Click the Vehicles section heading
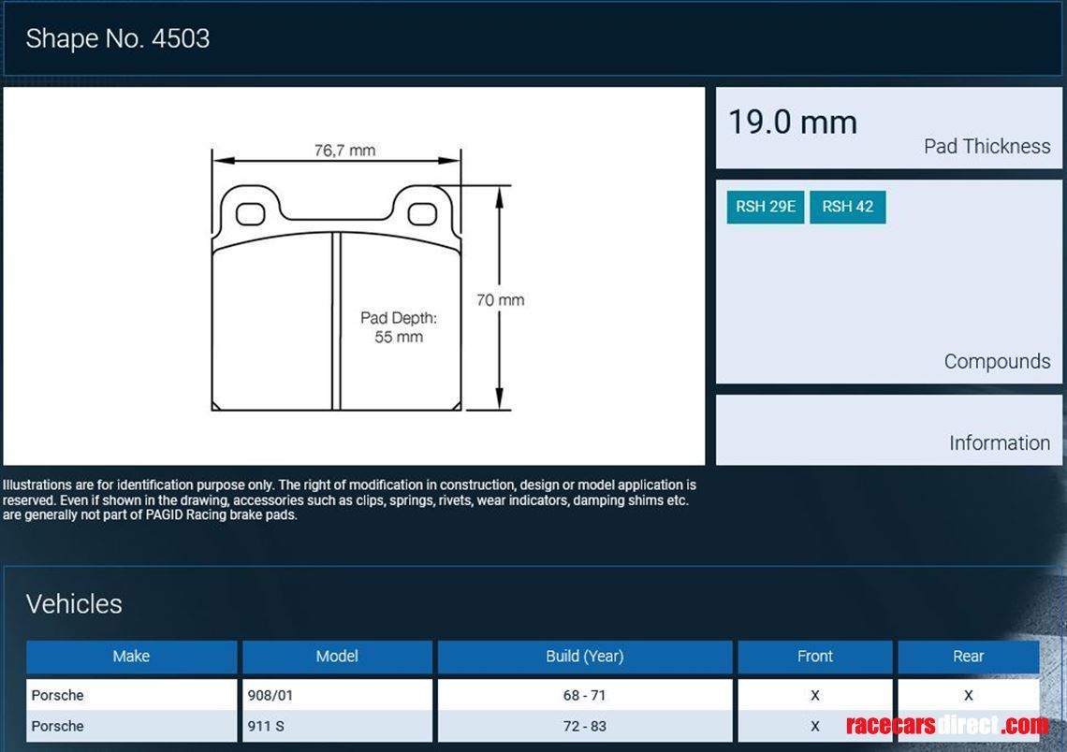This screenshot has width=1067, height=752. tap(74, 604)
